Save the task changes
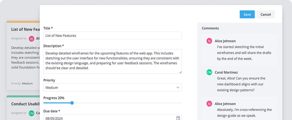The height and width of the screenshot is (120, 292). [247, 14]
